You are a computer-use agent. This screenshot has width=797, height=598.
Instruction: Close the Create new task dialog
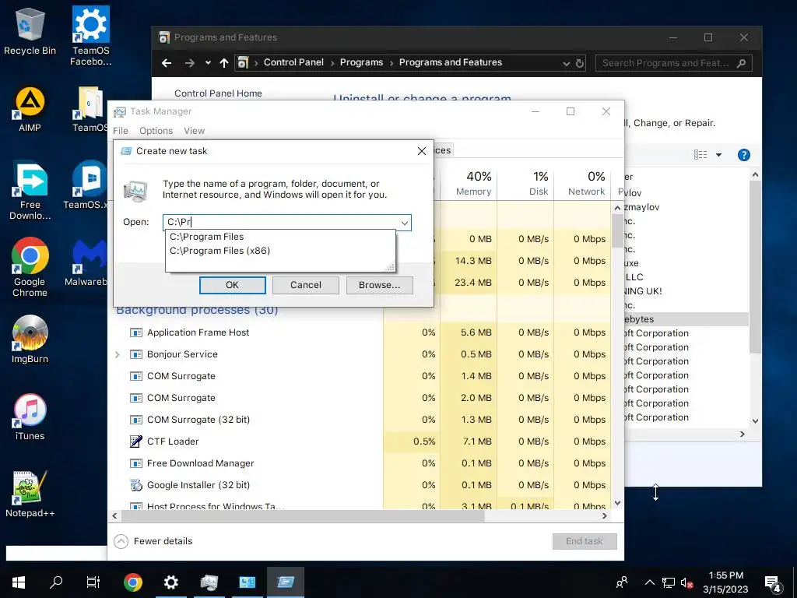[x=421, y=151]
